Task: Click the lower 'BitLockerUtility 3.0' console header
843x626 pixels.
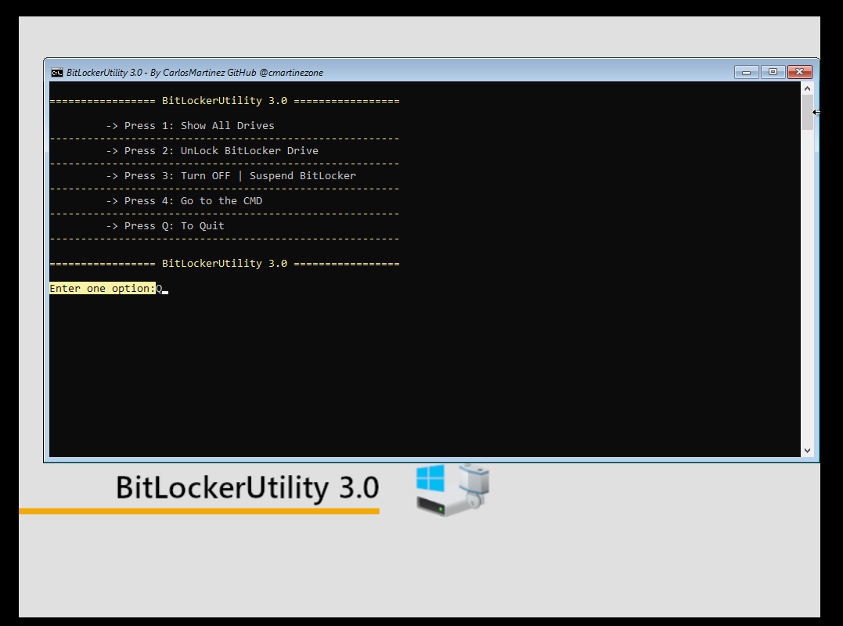Action: [225, 264]
